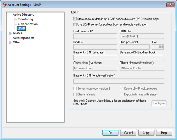Collapse the Active Directory tree node
This screenshot has width=177, height=140.
(x=10, y=15)
